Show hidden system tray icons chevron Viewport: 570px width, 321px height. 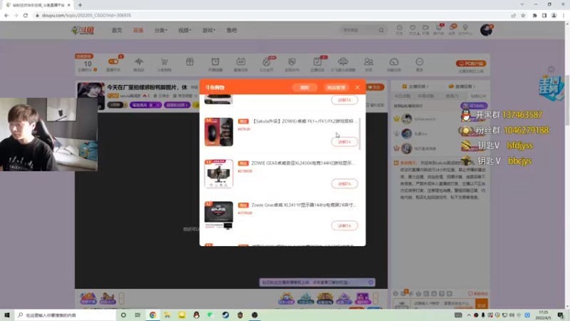tap(469, 315)
